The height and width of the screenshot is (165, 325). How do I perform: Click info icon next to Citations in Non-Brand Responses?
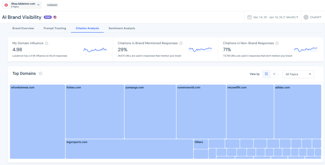tap(277, 43)
